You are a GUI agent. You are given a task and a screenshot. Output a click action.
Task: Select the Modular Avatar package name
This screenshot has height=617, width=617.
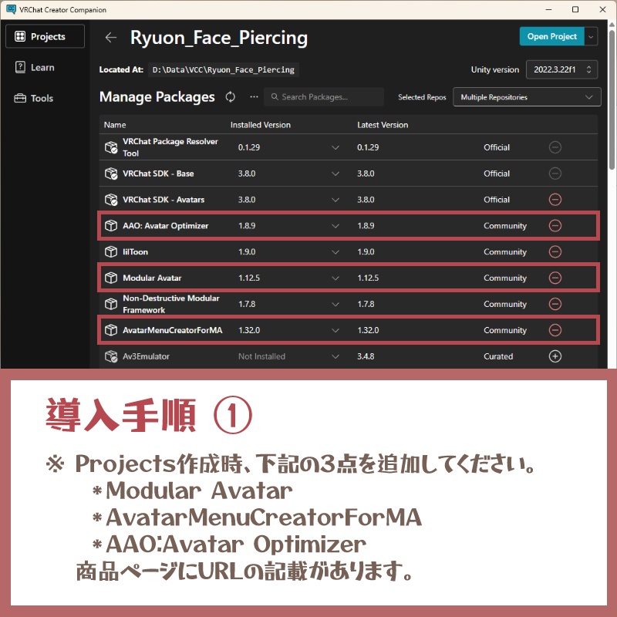(152, 278)
